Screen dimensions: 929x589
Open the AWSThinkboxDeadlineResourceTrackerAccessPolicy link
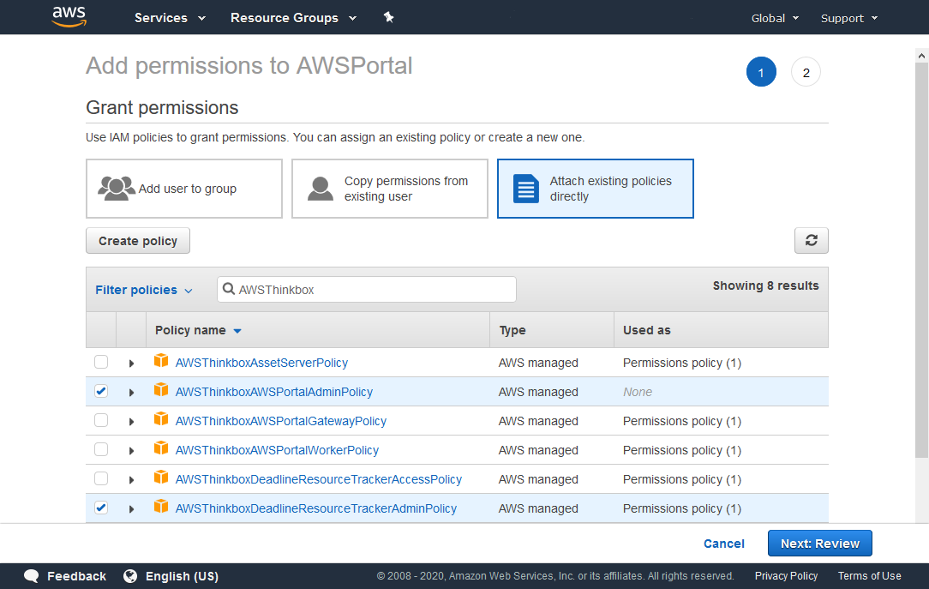tap(318, 479)
